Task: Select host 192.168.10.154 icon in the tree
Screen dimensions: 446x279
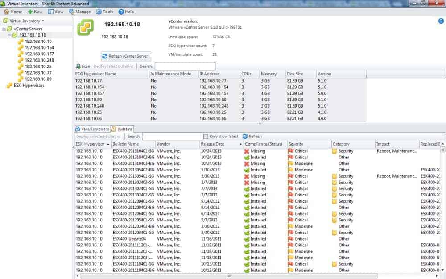Action: [21, 48]
